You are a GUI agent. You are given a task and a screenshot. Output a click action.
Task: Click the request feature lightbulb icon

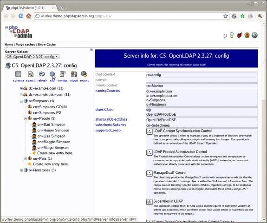(x=232, y=35)
